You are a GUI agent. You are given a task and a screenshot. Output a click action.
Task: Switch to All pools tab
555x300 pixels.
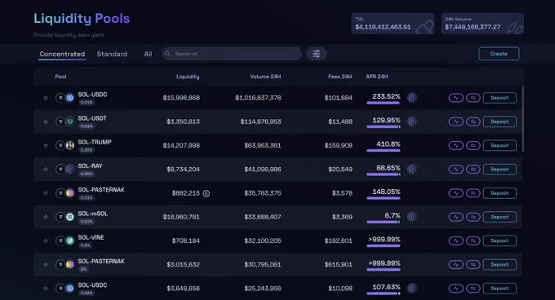148,54
